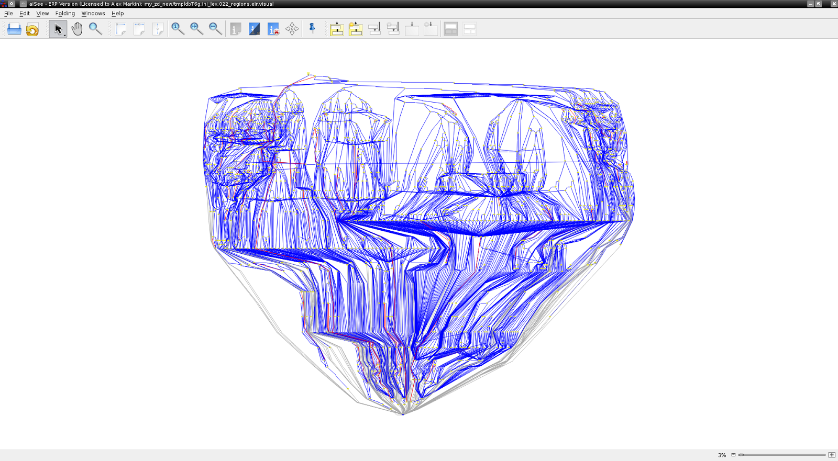The height and width of the screenshot is (461, 838).
Task: Select the magnifier zoom tool
Action: click(95, 29)
